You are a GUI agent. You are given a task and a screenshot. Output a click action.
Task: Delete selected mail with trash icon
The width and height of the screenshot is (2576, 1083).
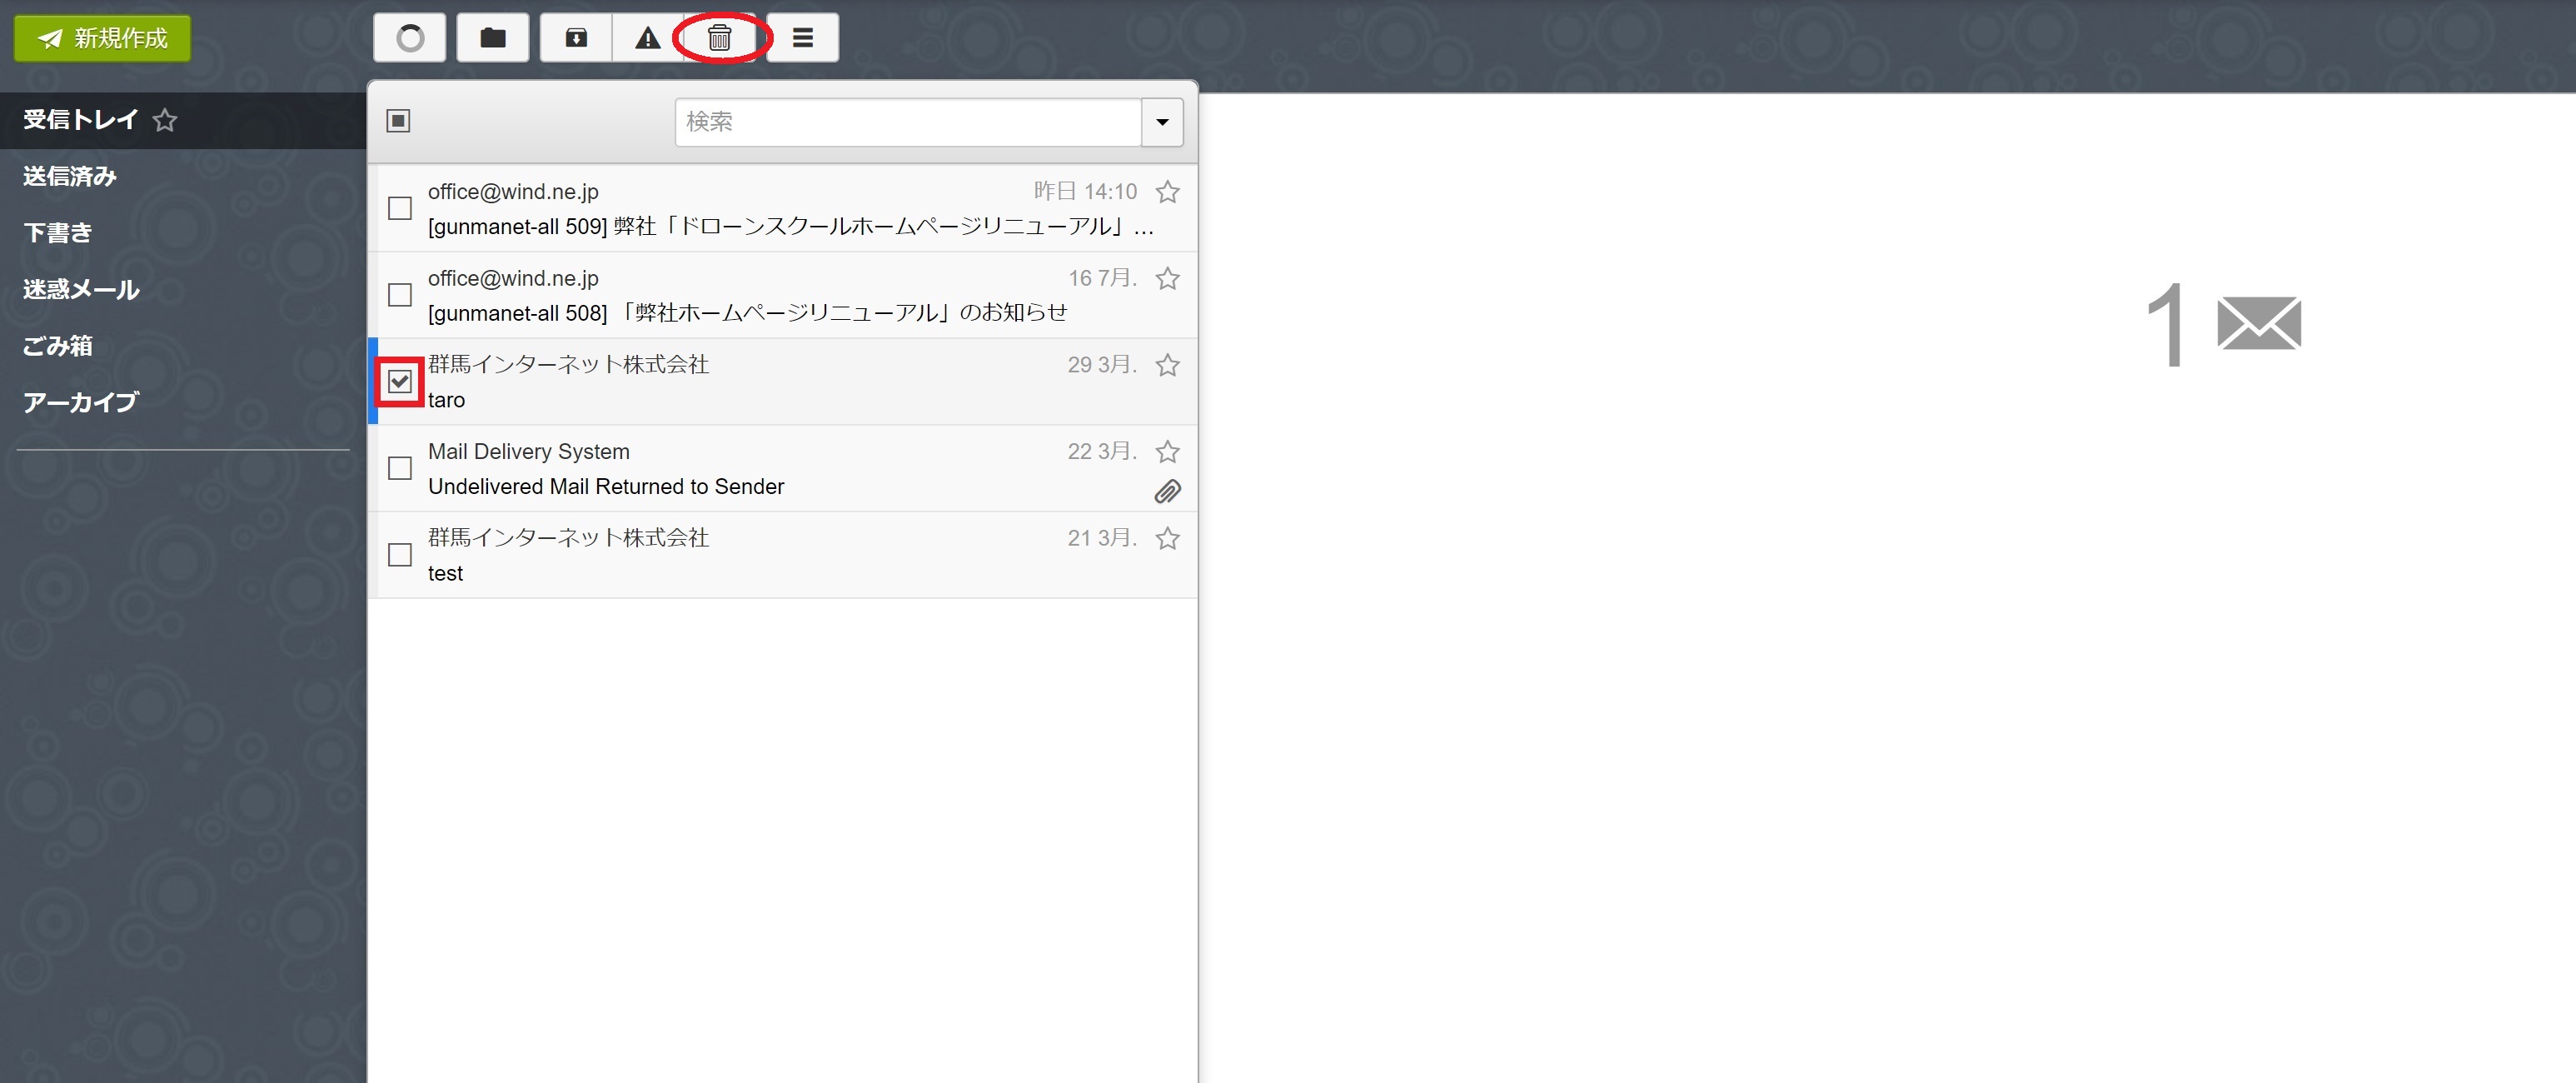coord(720,38)
